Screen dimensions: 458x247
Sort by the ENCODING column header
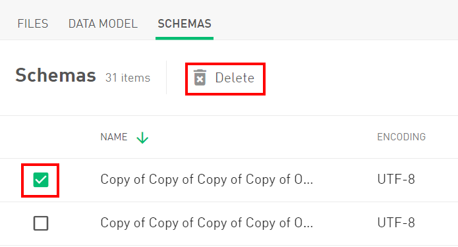pyautogui.click(x=401, y=137)
